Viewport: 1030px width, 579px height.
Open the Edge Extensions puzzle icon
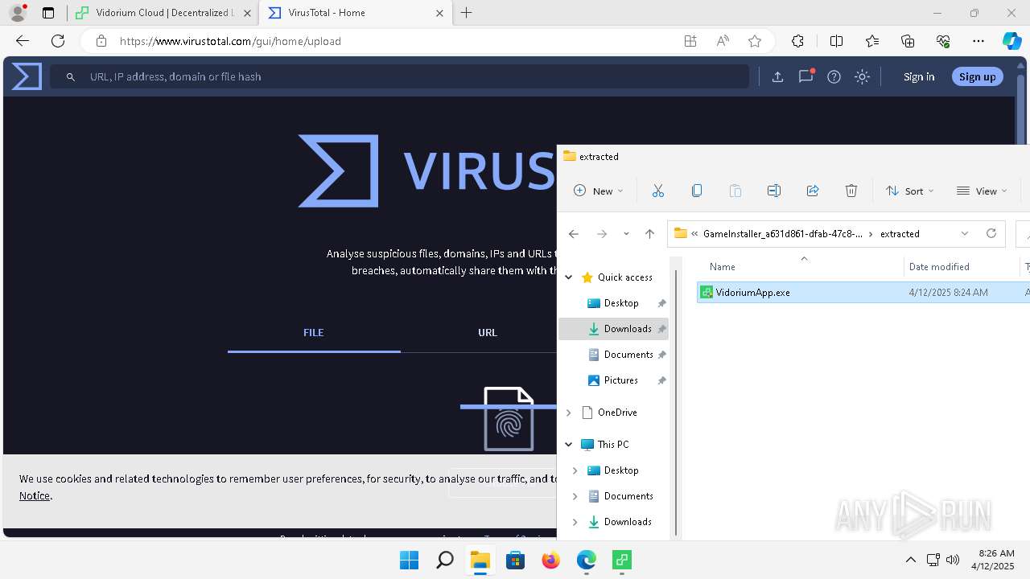coord(797,41)
